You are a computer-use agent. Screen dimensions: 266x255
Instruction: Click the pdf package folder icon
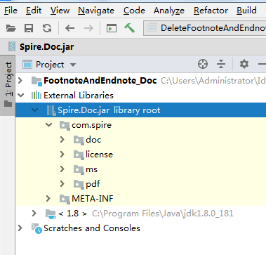coord(79,184)
